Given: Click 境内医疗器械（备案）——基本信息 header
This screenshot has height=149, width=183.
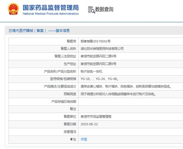Looking at the screenshot, I should (41, 31).
